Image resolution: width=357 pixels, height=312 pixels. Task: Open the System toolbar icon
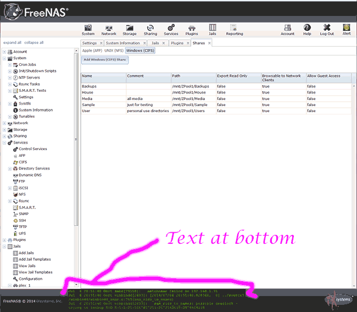[x=88, y=30]
